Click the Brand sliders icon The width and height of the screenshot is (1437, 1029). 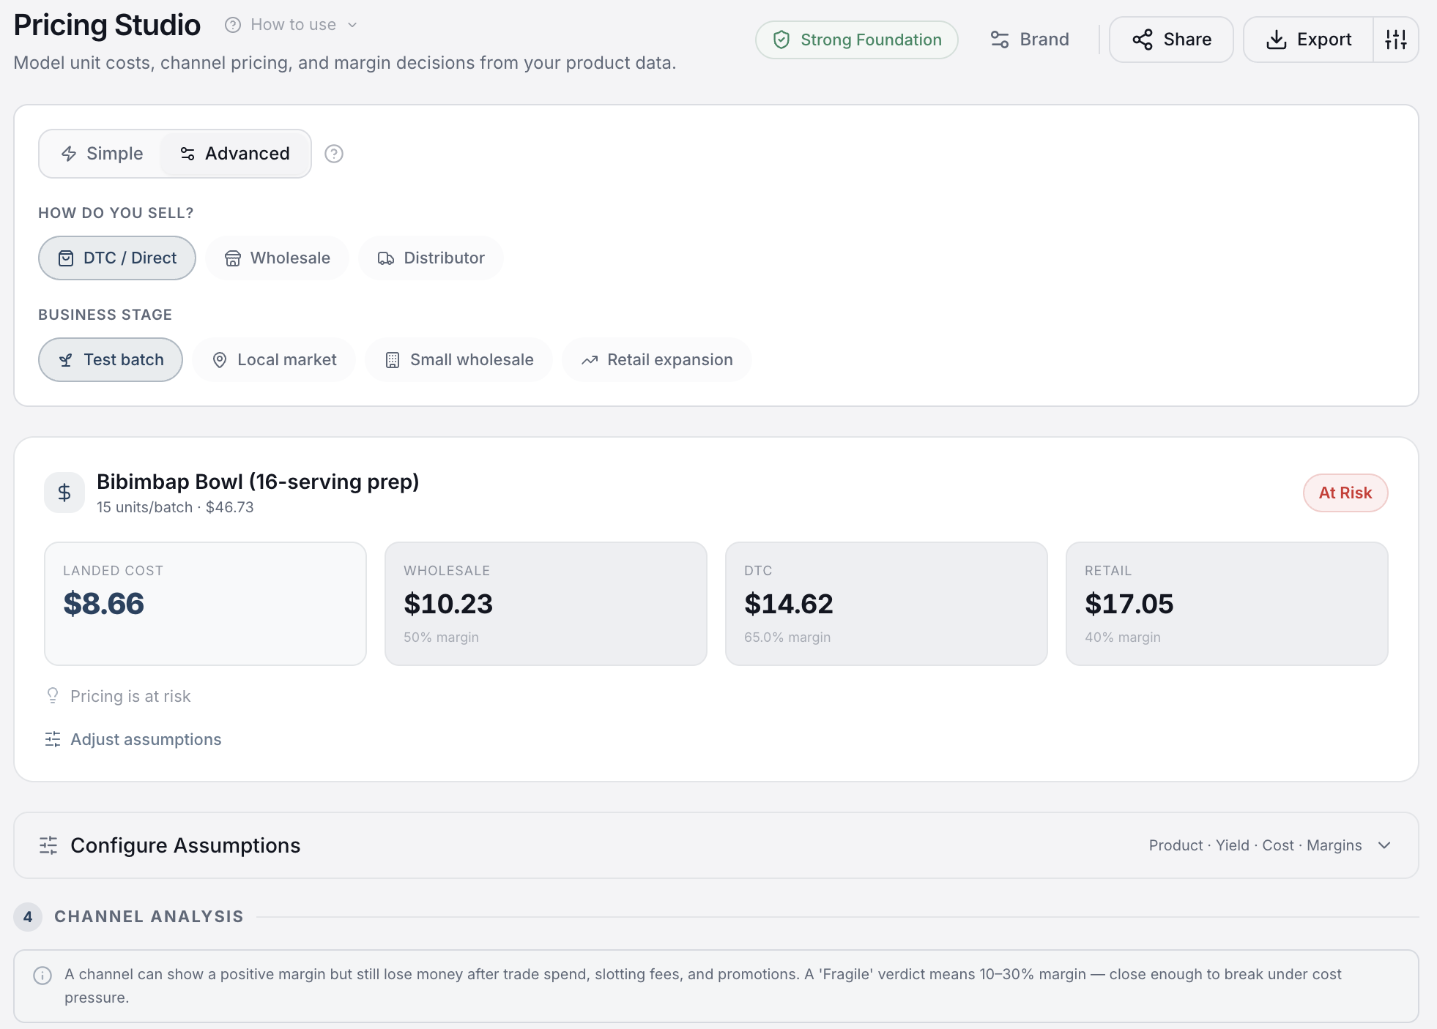pyautogui.click(x=1000, y=40)
